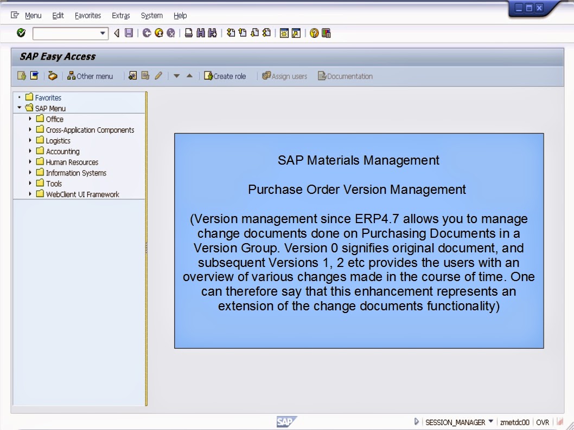Click the SAP Menu toolbar icon
This screenshot has width=574, height=430.
(34, 76)
